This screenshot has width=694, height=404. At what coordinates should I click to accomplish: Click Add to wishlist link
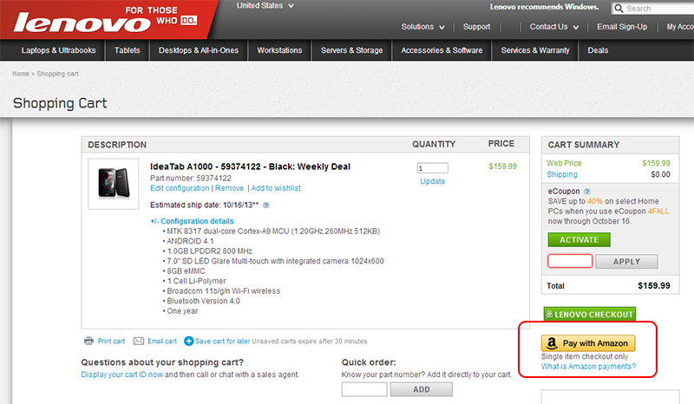tap(276, 188)
